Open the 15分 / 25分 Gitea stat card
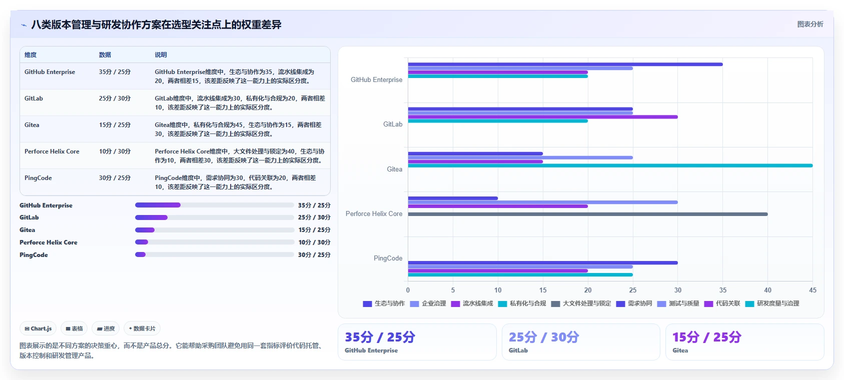The width and height of the screenshot is (844, 380). tap(744, 342)
